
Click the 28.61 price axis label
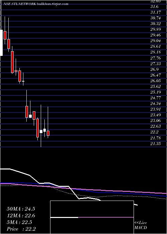pos(156,46)
